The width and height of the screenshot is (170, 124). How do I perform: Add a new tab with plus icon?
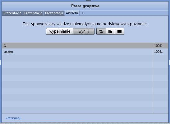[x=82, y=13]
